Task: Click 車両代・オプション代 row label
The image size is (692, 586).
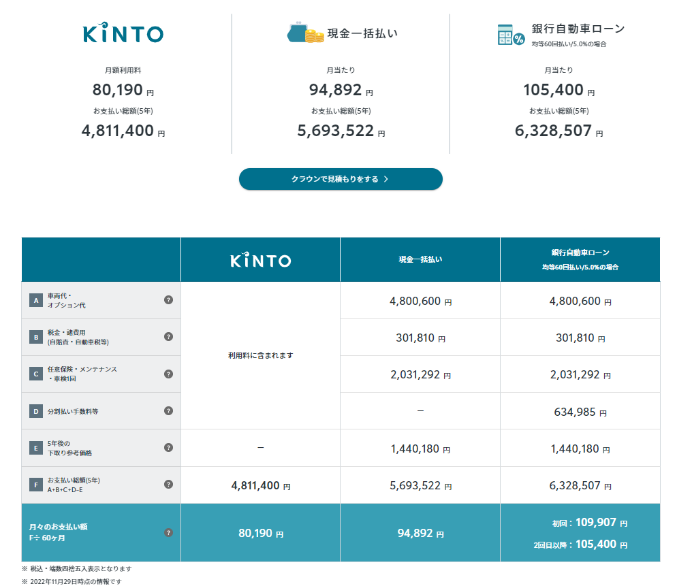Action: pos(67,300)
